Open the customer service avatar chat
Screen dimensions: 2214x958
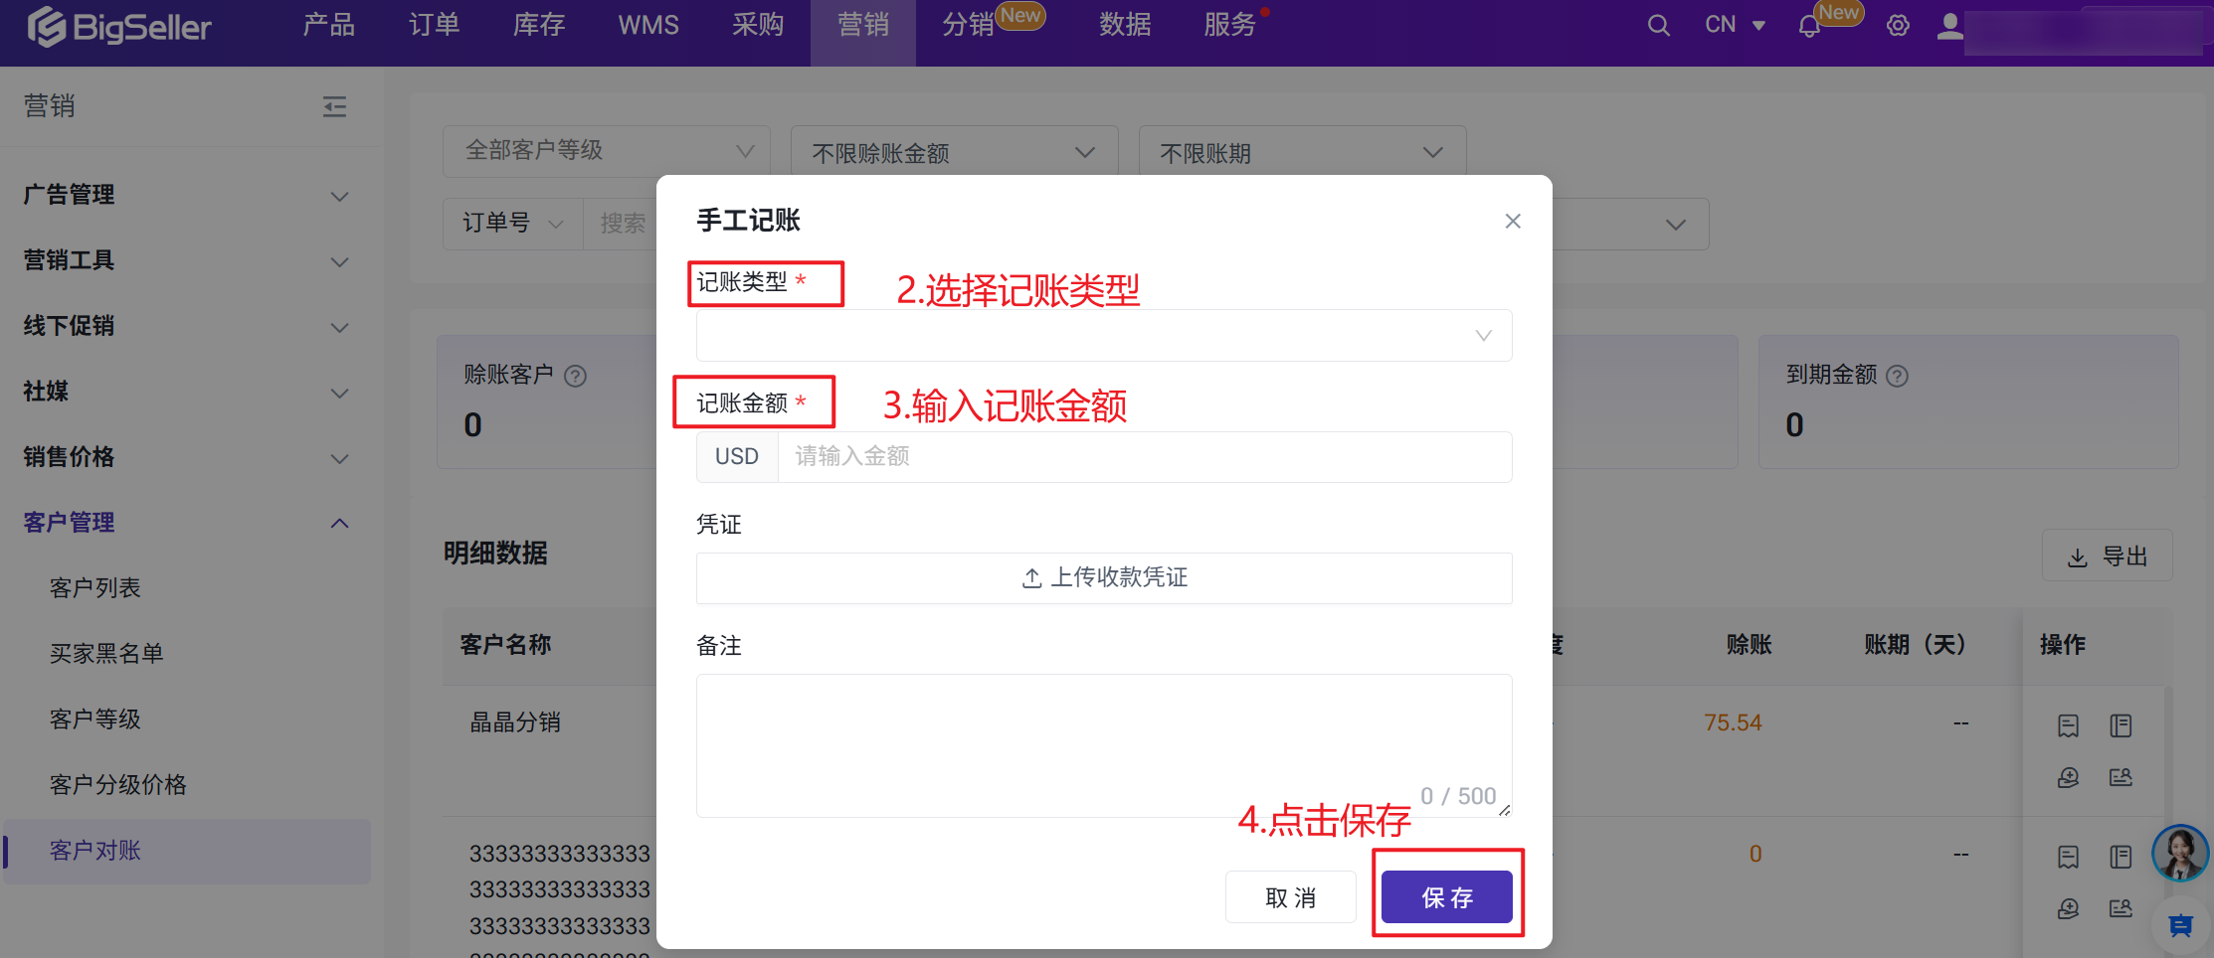tap(2180, 853)
